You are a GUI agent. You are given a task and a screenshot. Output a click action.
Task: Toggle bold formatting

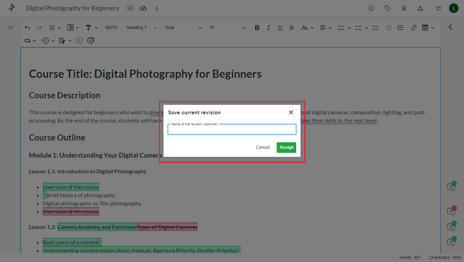pyautogui.click(x=257, y=28)
